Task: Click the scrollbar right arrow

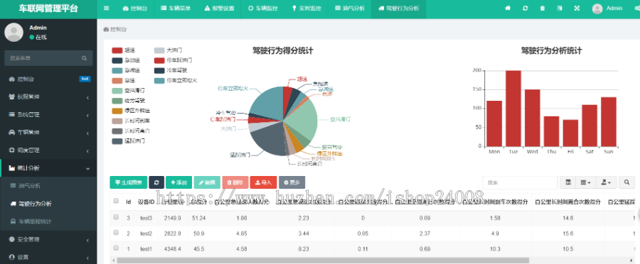Action: point(632,260)
